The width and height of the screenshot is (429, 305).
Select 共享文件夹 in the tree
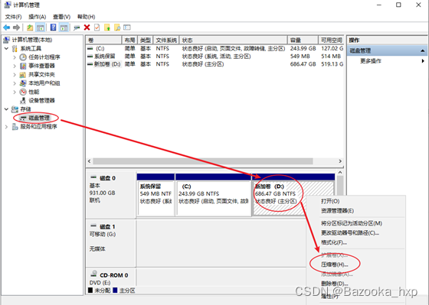point(41,75)
